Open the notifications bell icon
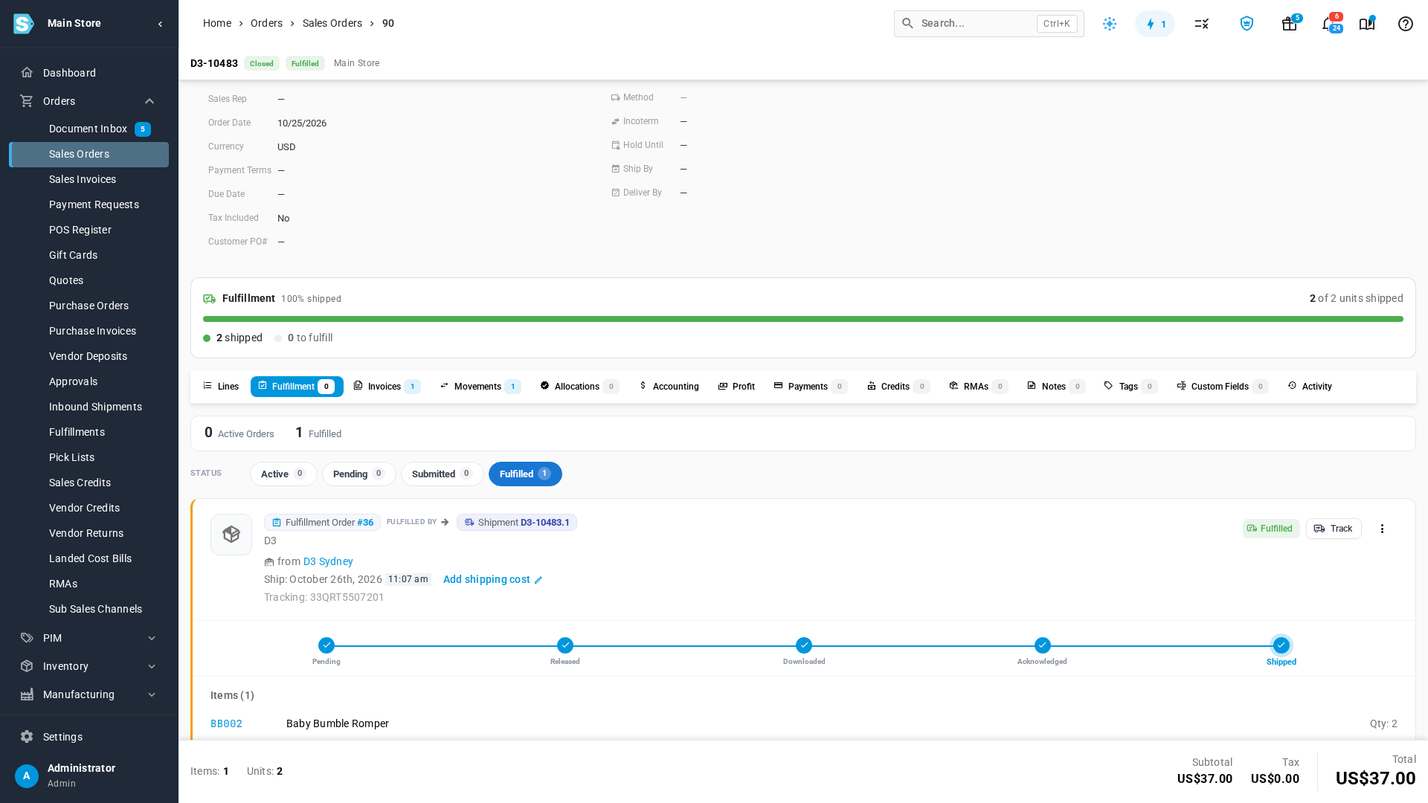The image size is (1428, 803). click(1328, 24)
